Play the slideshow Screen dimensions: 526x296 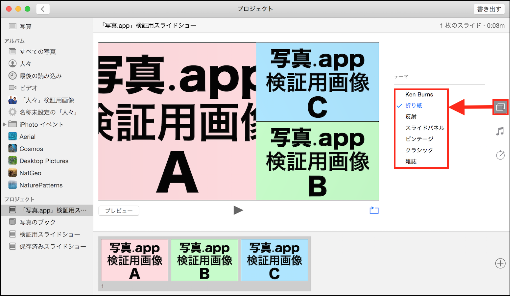pos(238,210)
